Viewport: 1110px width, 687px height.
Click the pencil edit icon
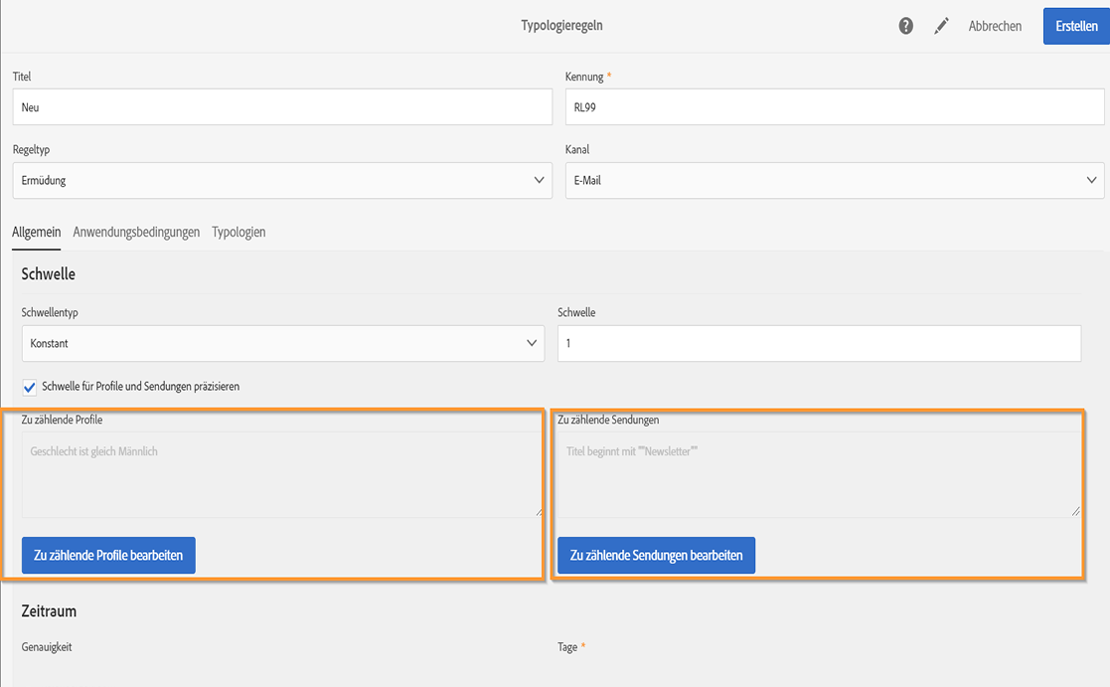941,27
